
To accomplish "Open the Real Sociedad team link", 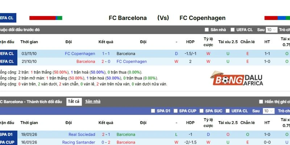I will tap(82, 134).
